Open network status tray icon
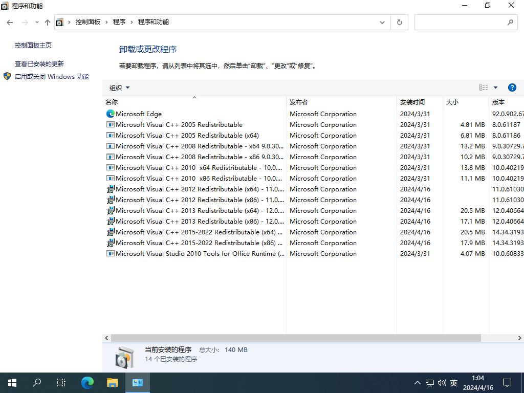This screenshot has width=524, height=393. click(430, 383)
